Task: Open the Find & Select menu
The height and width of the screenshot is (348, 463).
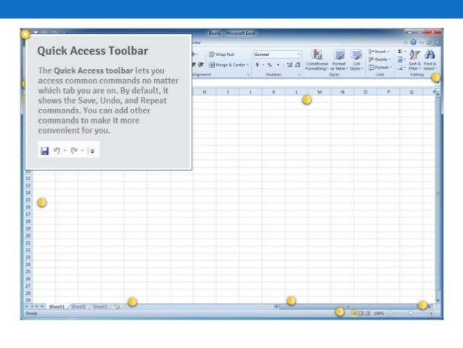Action: [430, 60]
